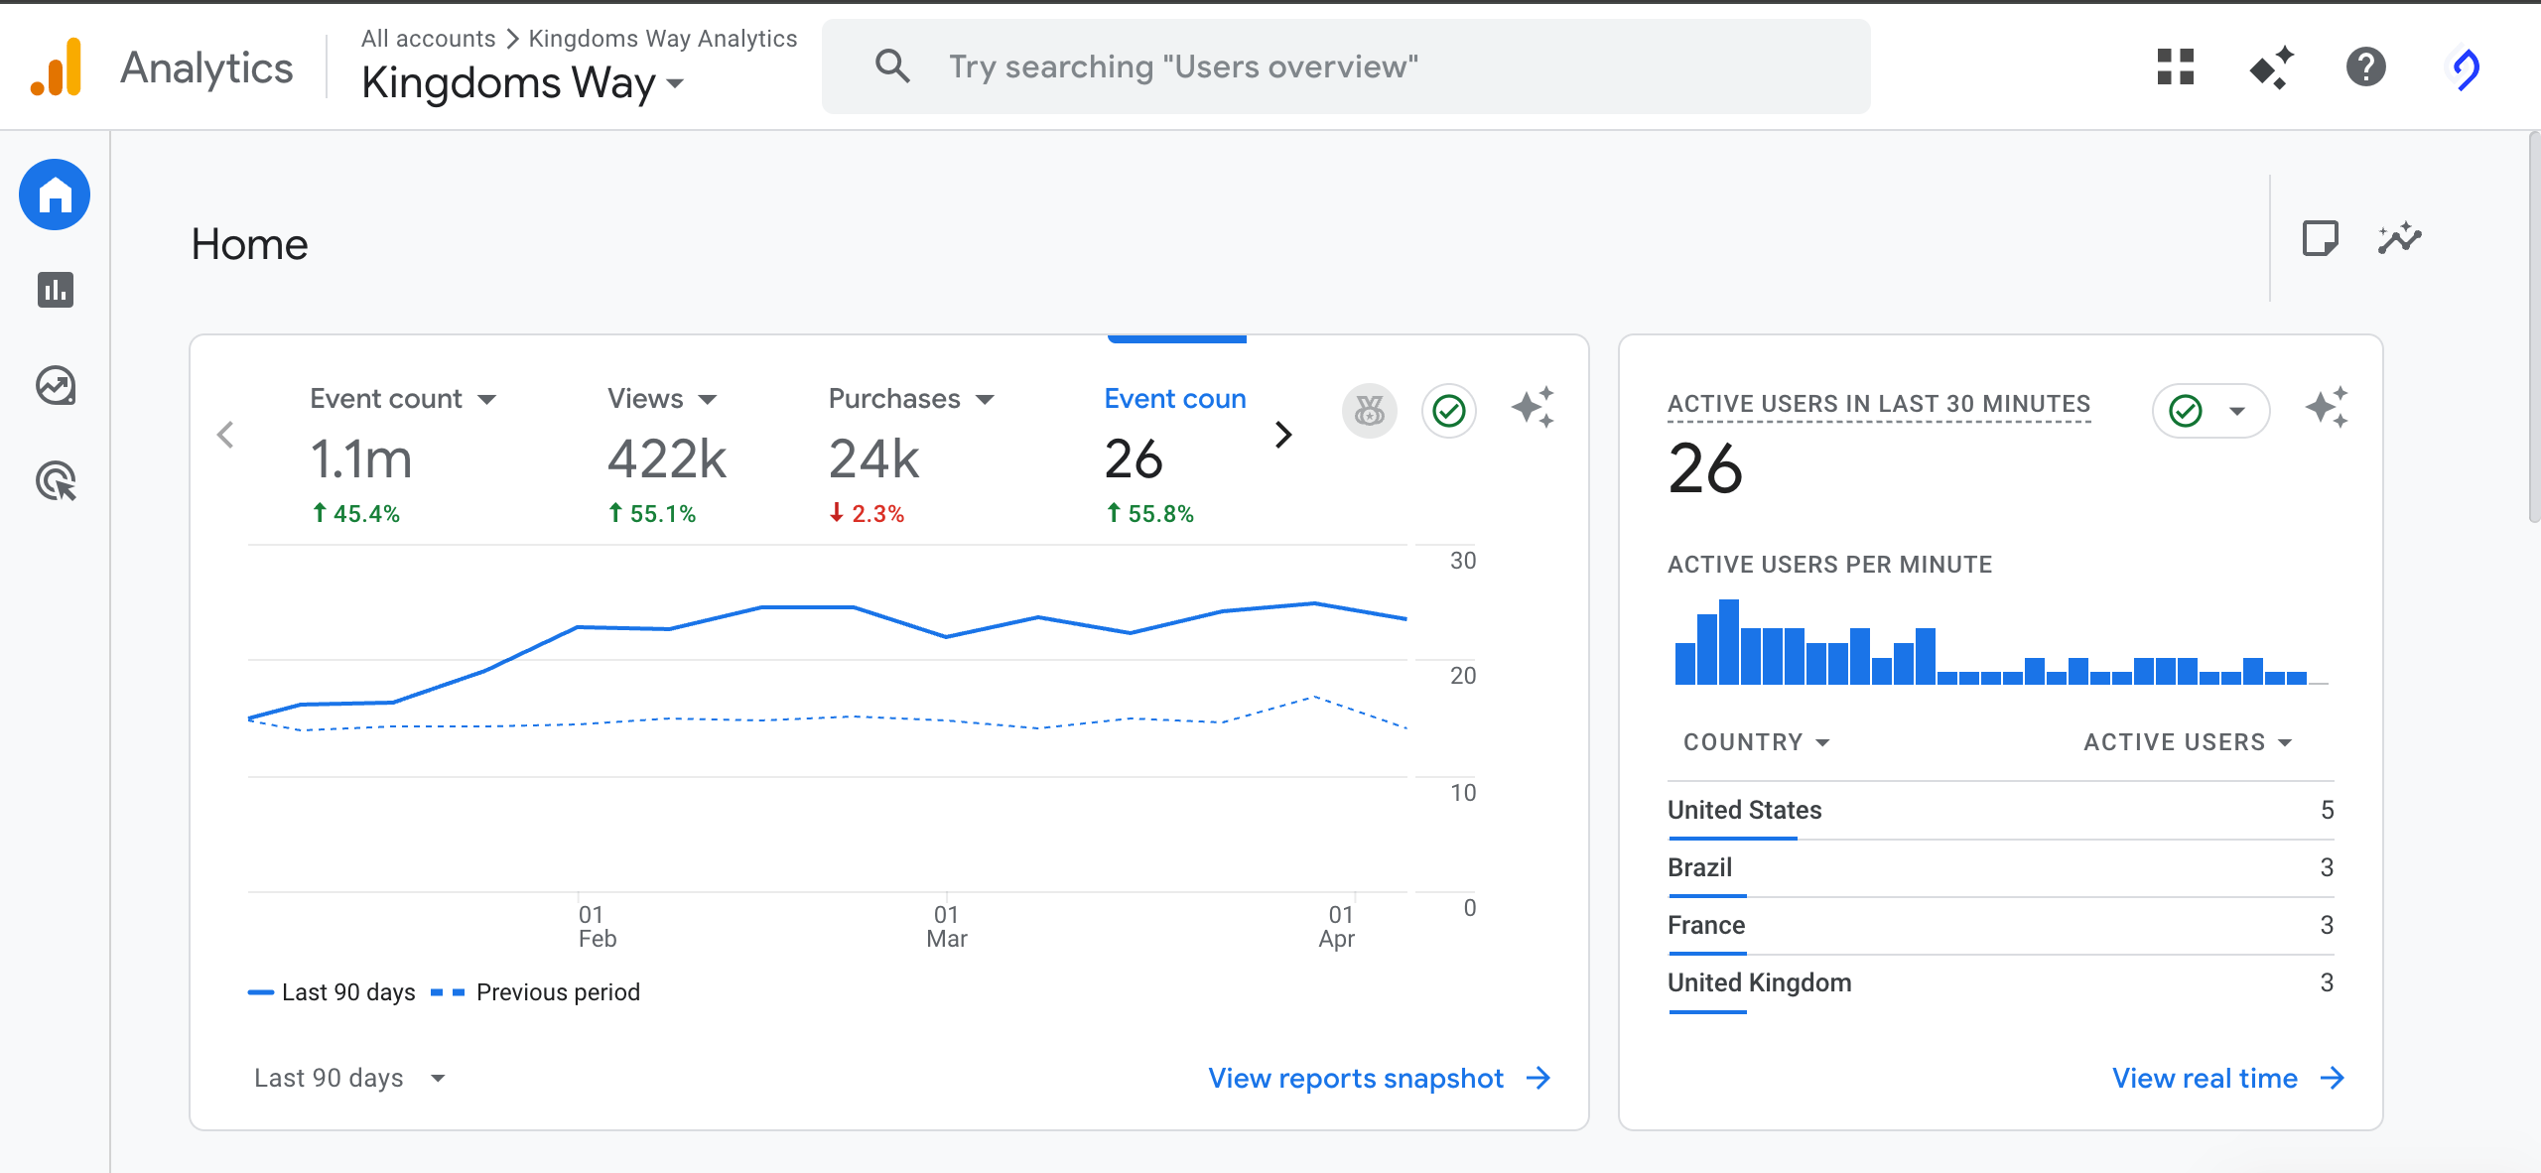Viewport: 2541px width, 1173px height.
Task: Open the Country dimension dropdown
Action: 1757,742
